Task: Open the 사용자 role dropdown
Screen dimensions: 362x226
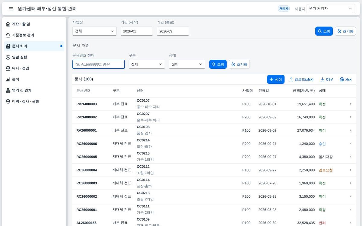Action: click(x=331, y=9)
